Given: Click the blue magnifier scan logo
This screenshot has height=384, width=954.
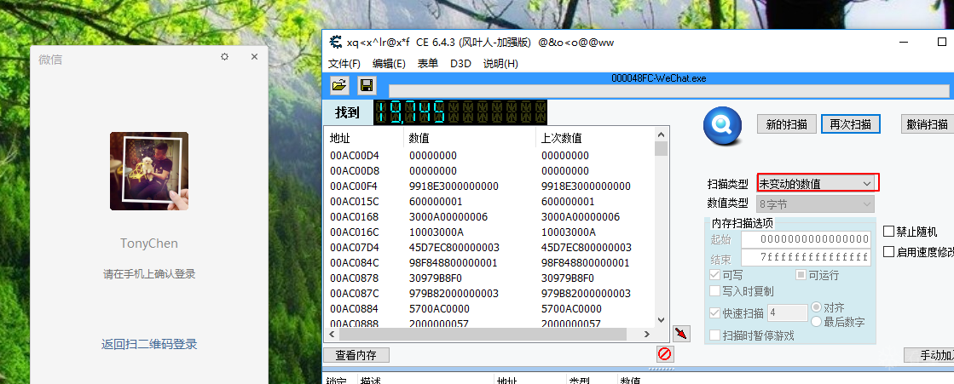Looking at the screenshot, I should pyautogui.click(x=722, y=124).
